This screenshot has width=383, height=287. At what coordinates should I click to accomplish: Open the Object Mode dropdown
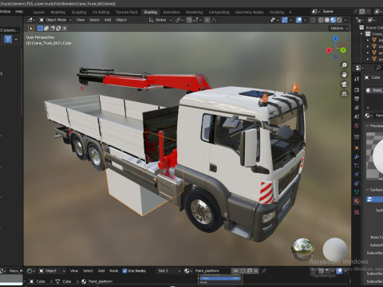tap(56, 20)
